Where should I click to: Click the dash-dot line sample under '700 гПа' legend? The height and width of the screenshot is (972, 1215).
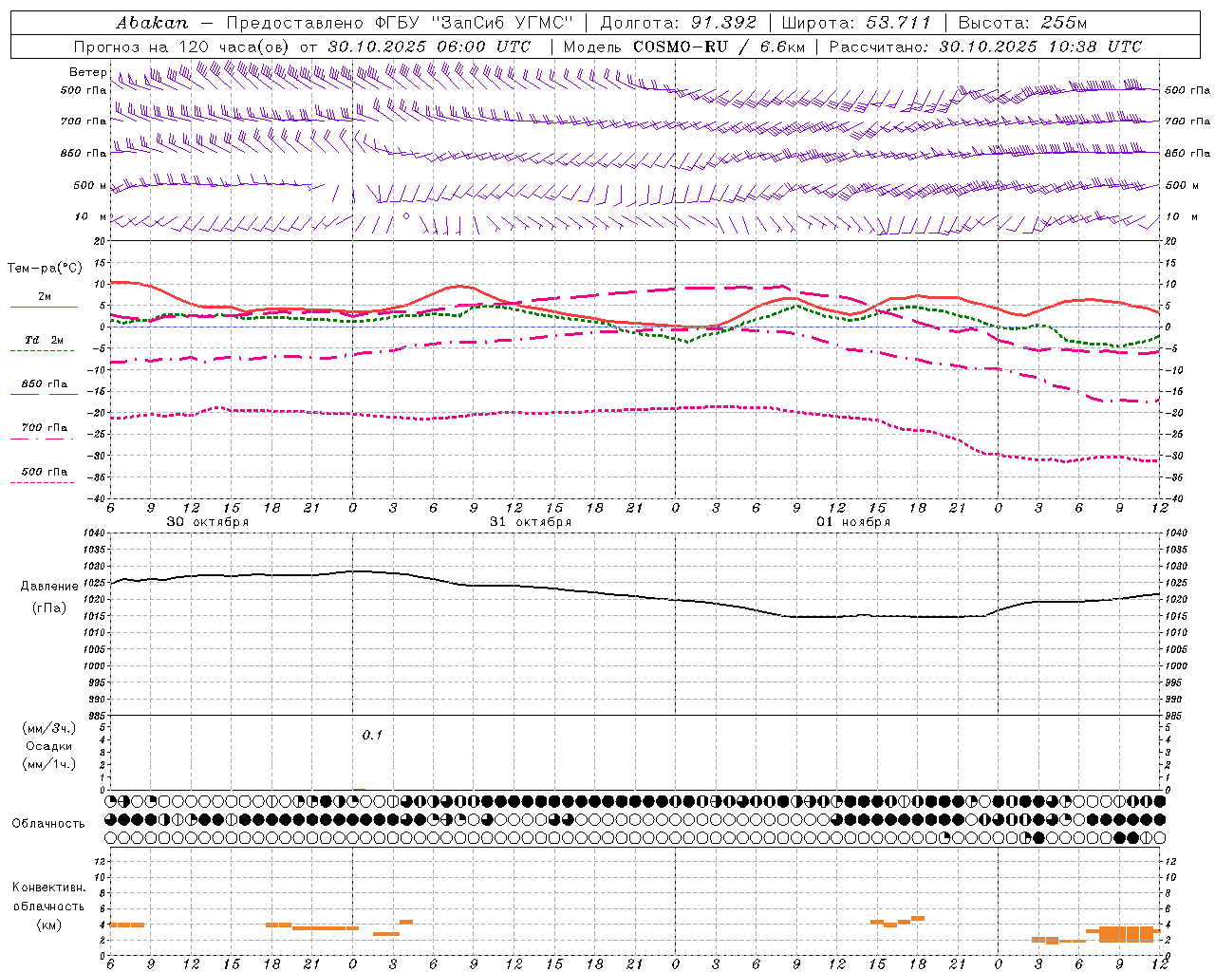(42, 439)
